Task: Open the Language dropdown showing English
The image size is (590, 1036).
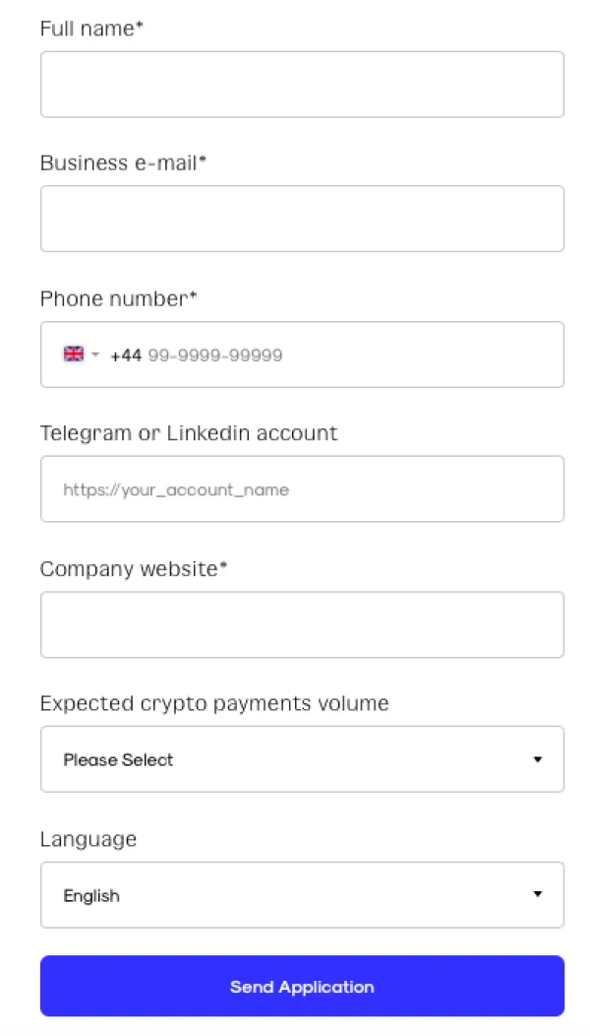Action: (x=302, y=894)
